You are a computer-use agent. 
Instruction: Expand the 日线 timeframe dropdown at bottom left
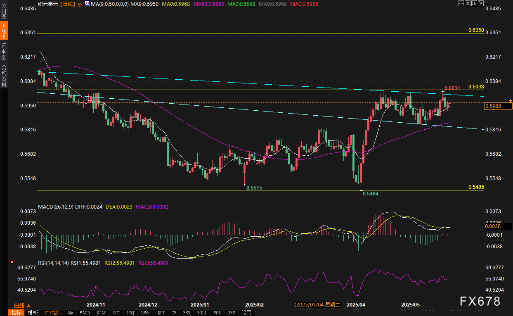tap(19, 306)
